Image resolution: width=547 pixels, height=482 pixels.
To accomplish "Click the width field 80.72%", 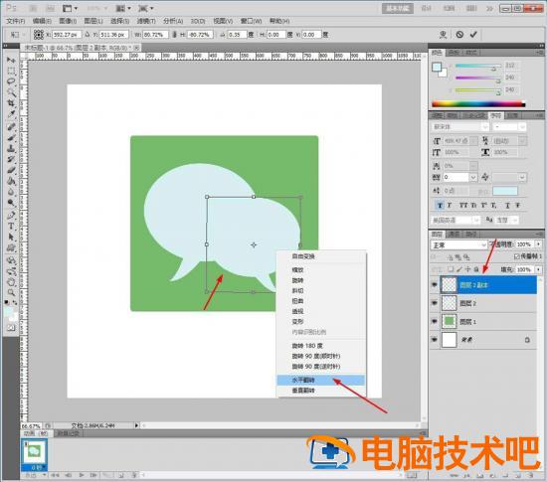I will coord(155,35).
